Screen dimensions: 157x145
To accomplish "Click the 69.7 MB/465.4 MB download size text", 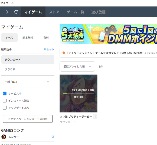I will 83,90.
